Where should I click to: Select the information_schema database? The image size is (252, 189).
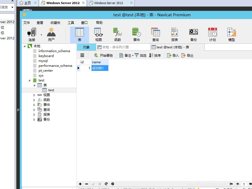(x=54, y=51)
